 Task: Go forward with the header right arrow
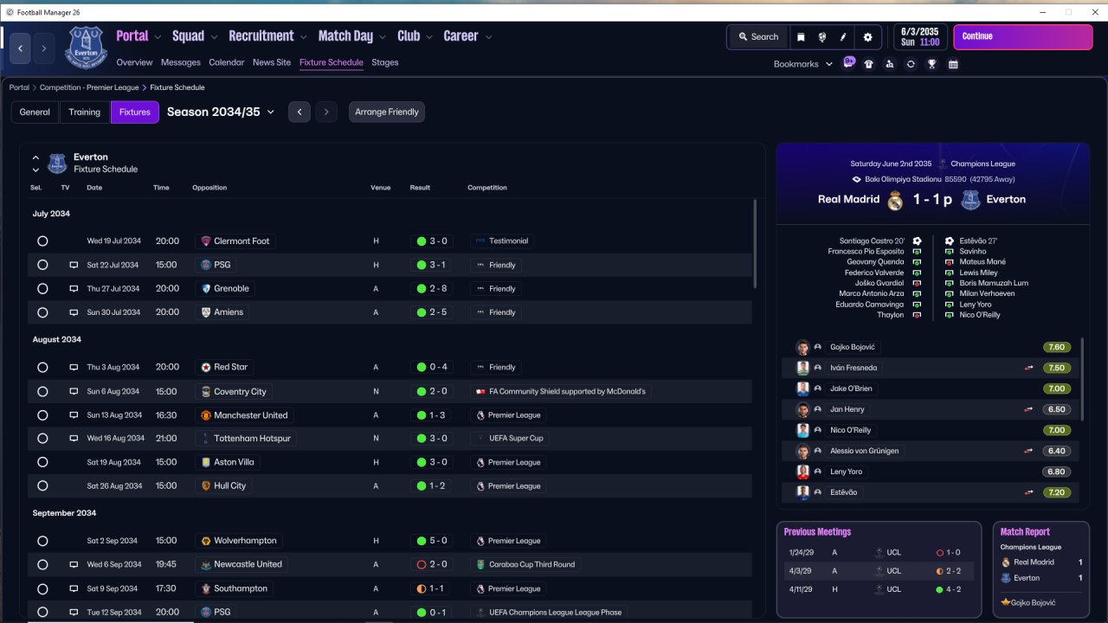(44, 48)
